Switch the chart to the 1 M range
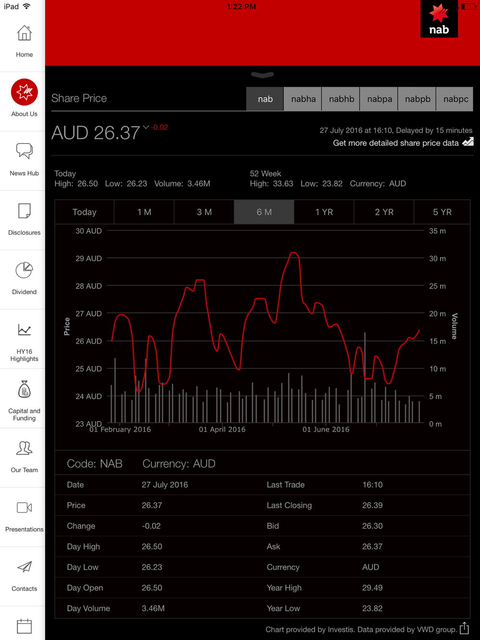The image size is (480, 640). tap(144, 212)
